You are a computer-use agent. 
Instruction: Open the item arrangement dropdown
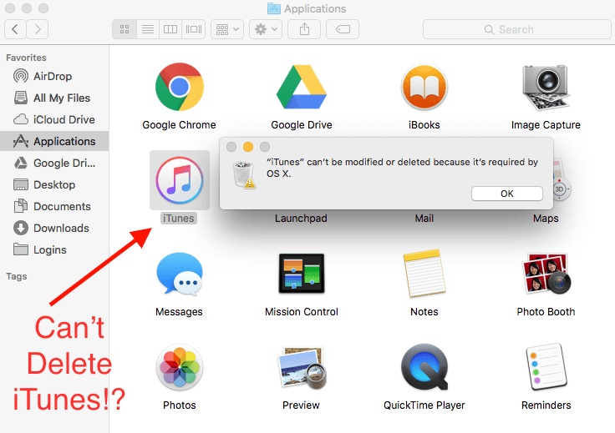[227, 29]
